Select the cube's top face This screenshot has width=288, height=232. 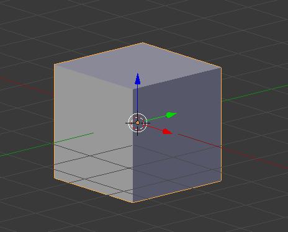point(138,65)
